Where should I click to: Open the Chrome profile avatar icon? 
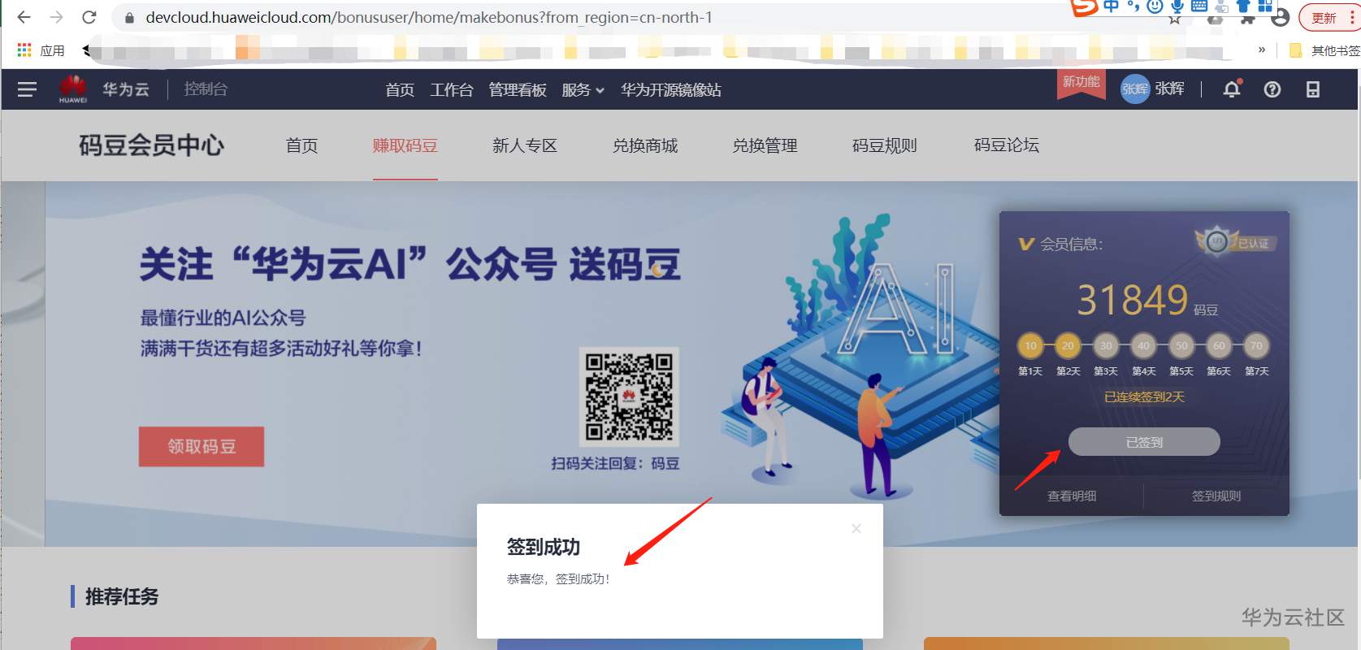[x=1281, y=18]
